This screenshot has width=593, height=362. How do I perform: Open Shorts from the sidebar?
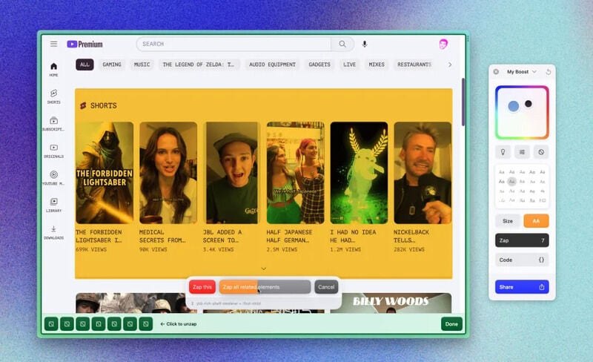coord(53,96)
